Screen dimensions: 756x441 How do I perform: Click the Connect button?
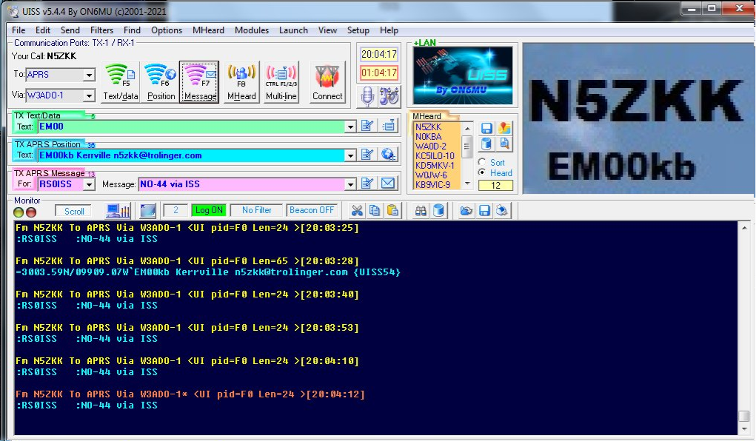pyautogui.click(x=327, y=82)
